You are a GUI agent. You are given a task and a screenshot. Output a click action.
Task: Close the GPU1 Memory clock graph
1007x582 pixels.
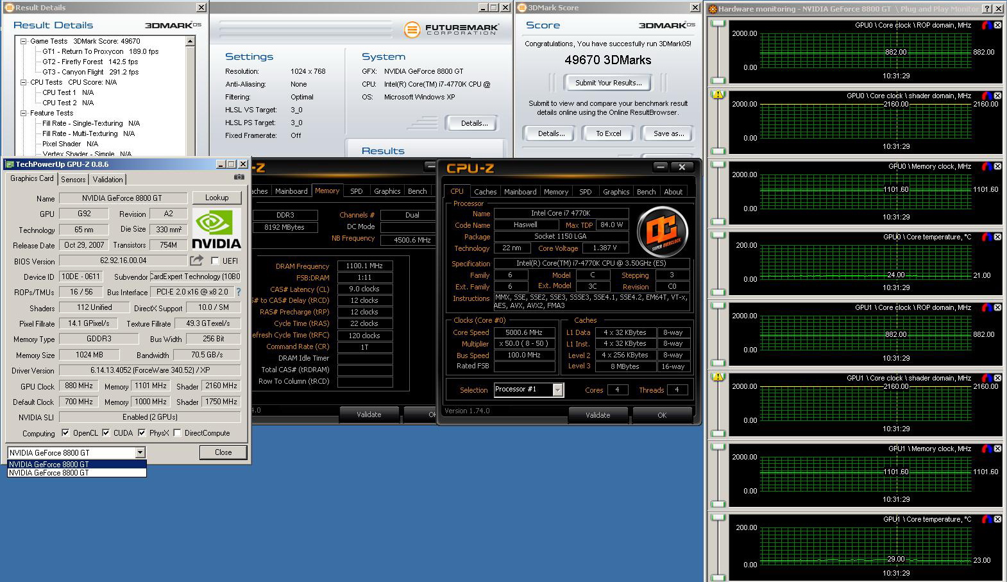pos(997,449)
